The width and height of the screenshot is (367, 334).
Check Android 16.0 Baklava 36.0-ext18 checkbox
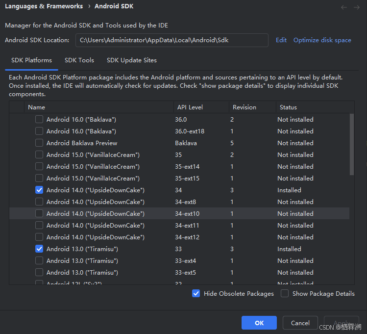tap(39, 131)
